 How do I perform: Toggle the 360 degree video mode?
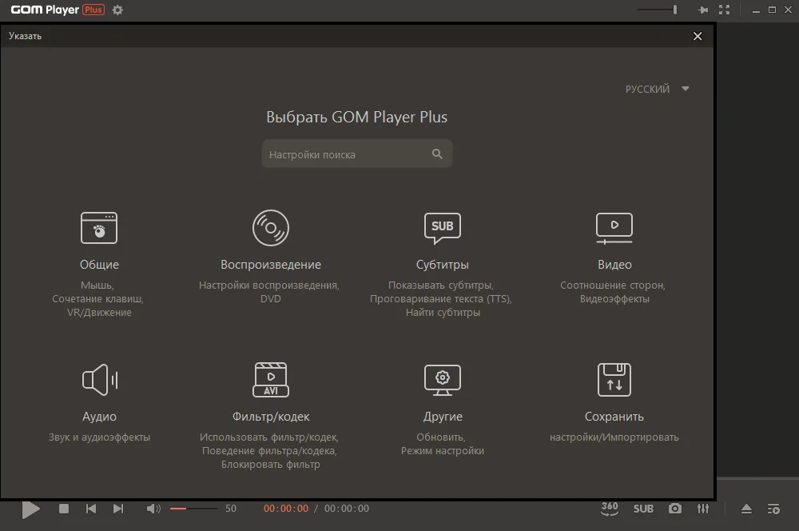[610, 509]
